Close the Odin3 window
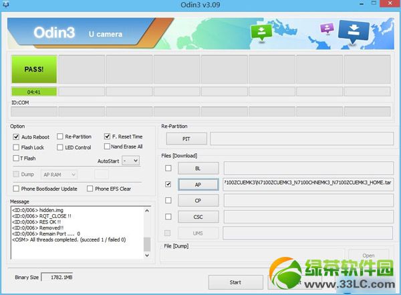This screenshot has height=295, width=401. (390, 3)
